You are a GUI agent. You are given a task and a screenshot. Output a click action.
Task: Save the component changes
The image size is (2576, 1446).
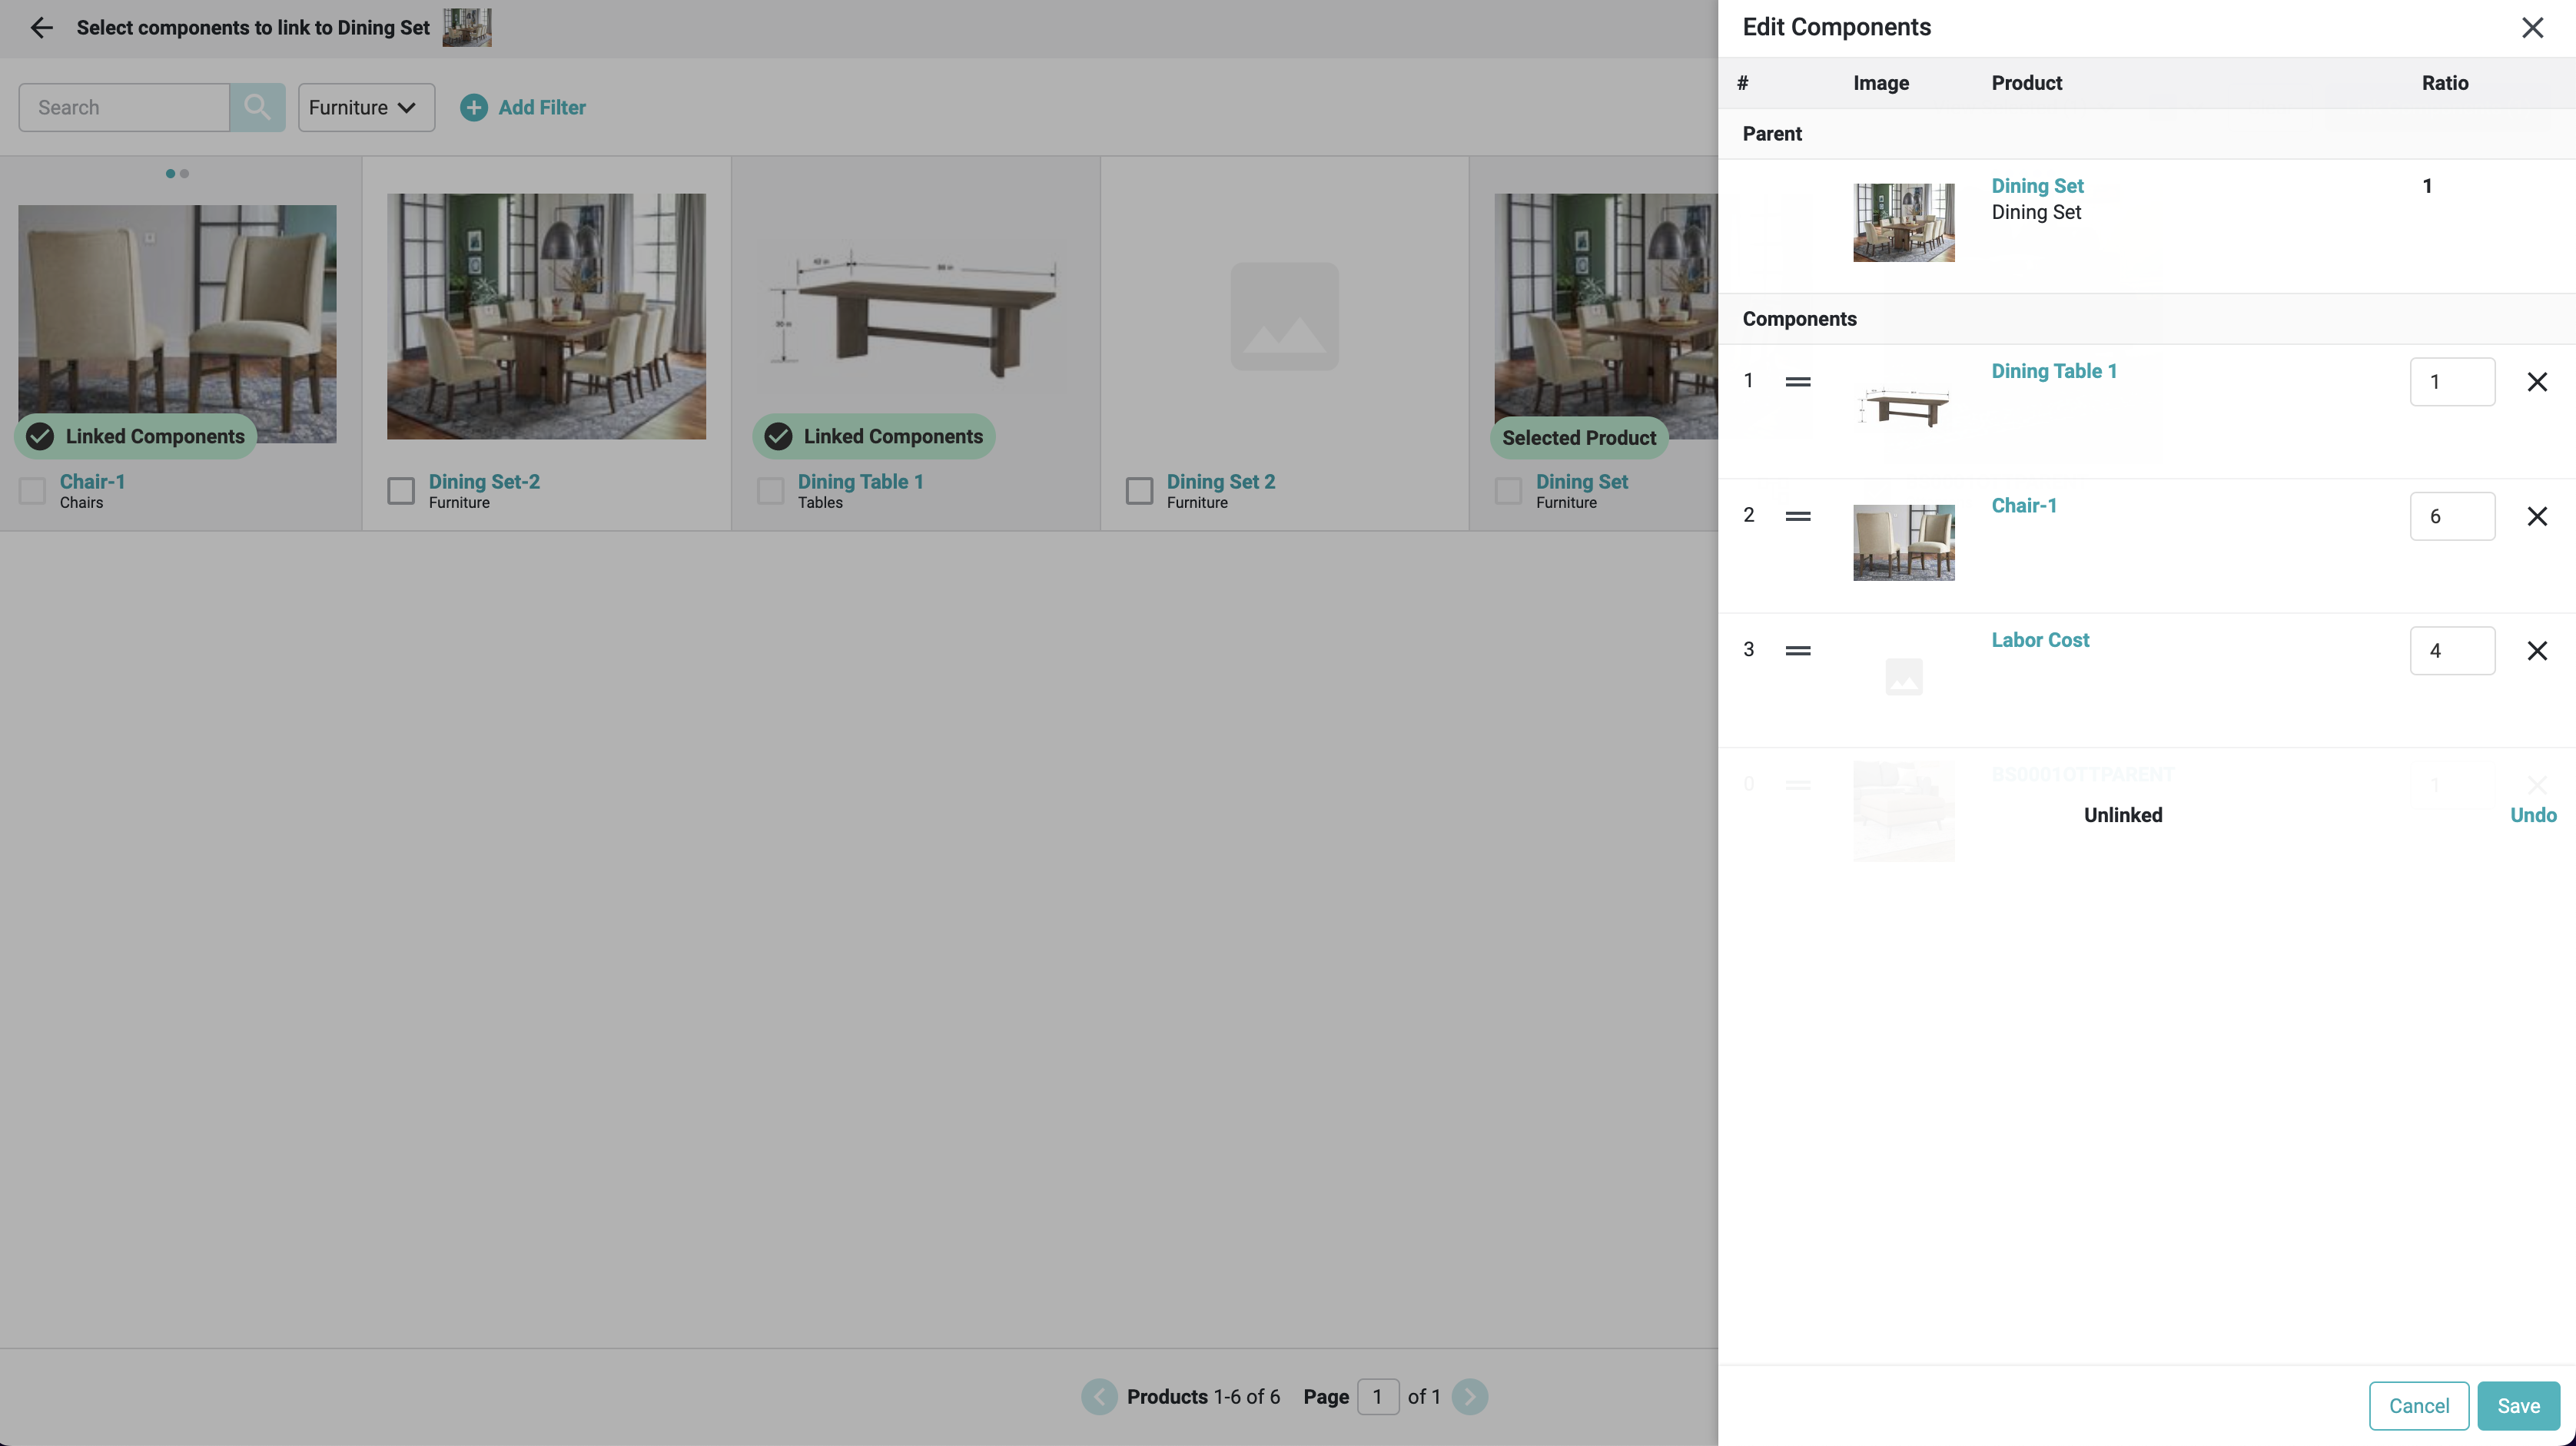pyautogui.click(x=2517, y=1405)
